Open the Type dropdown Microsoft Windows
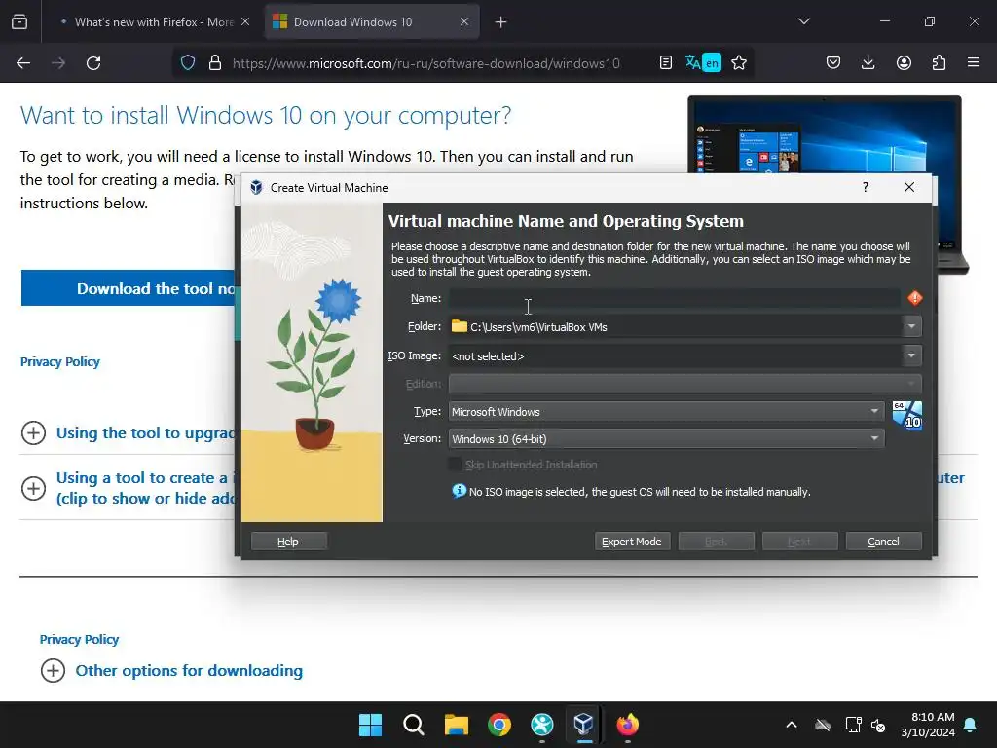The height and width of the screenshot is (748, 997). pyautogui.click(x=666, y=412)
